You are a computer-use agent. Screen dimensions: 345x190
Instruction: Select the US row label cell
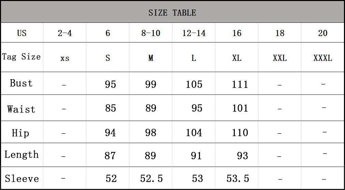(x=21, y=33)
